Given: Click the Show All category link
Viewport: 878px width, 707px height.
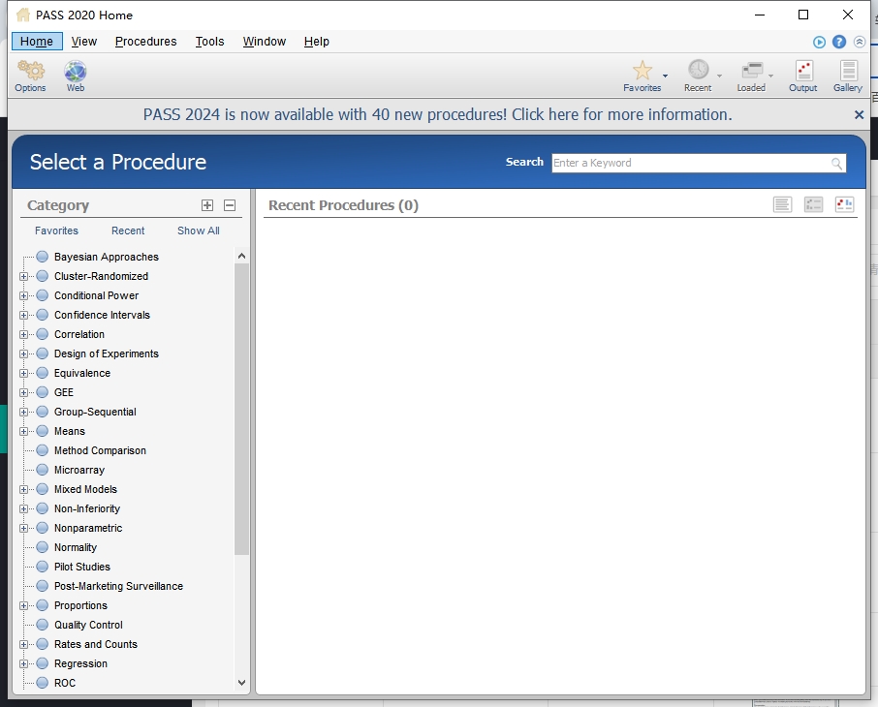Looking at the screenshot, I should 198,231.
